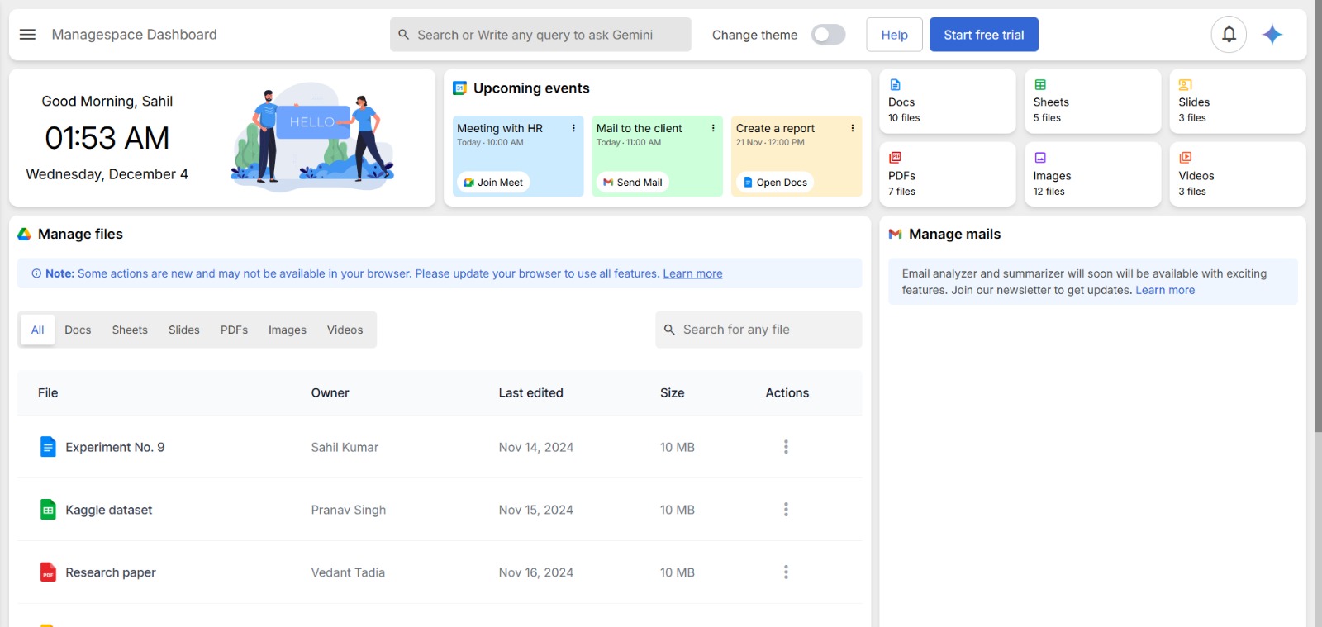Click Send Mail on client event

[x=632, y=183]
